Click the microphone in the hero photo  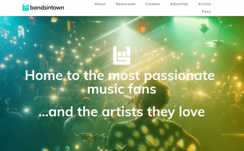[128, 98]
